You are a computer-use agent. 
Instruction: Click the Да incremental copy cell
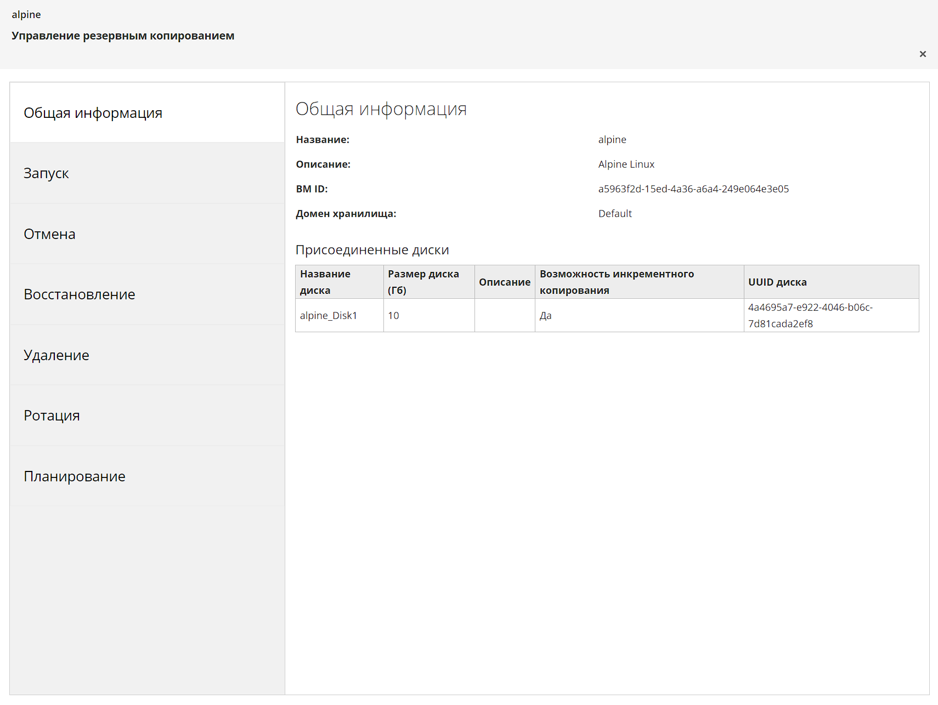545,316
